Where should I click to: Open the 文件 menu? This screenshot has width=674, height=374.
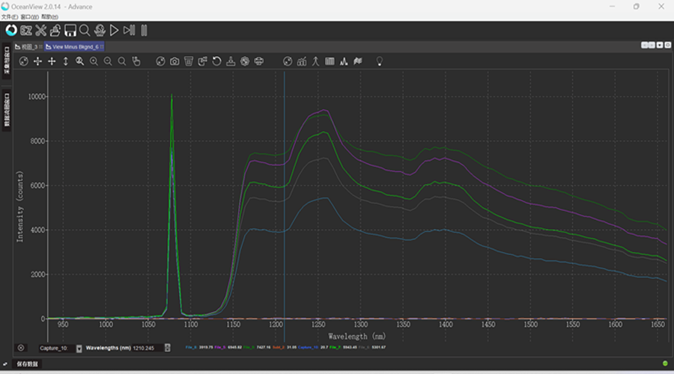9,16
